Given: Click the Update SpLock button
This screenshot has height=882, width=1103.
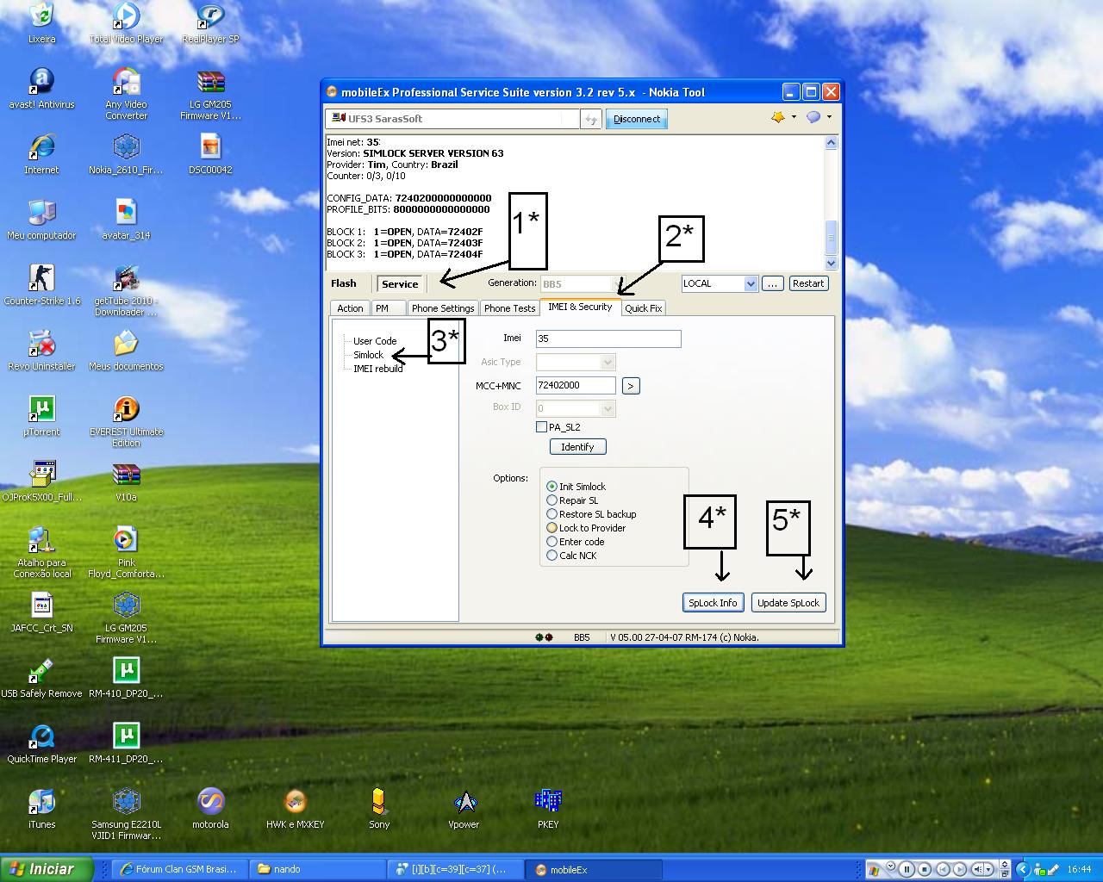Looking at the screenshot, I should (x=788, y=603).
